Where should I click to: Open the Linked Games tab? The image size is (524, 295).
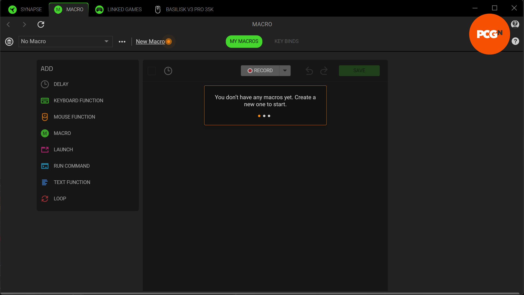pyautogui.click(x=118, y=10)
